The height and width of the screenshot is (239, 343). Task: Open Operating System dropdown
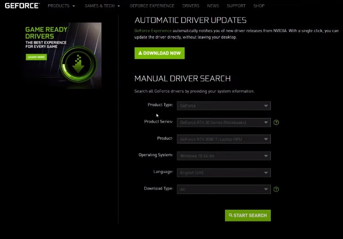tap(224, 156)
